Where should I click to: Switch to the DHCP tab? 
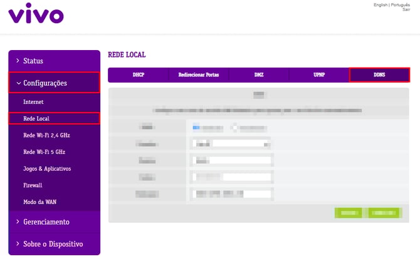click(x=138, y=75)
